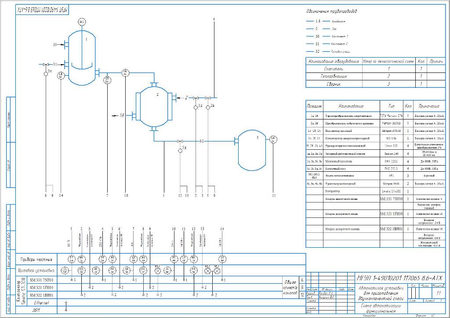450x318 pixels.
Task: Click 'SM 331 7NF00' in the specification table
Action: (x=392, y=199)
